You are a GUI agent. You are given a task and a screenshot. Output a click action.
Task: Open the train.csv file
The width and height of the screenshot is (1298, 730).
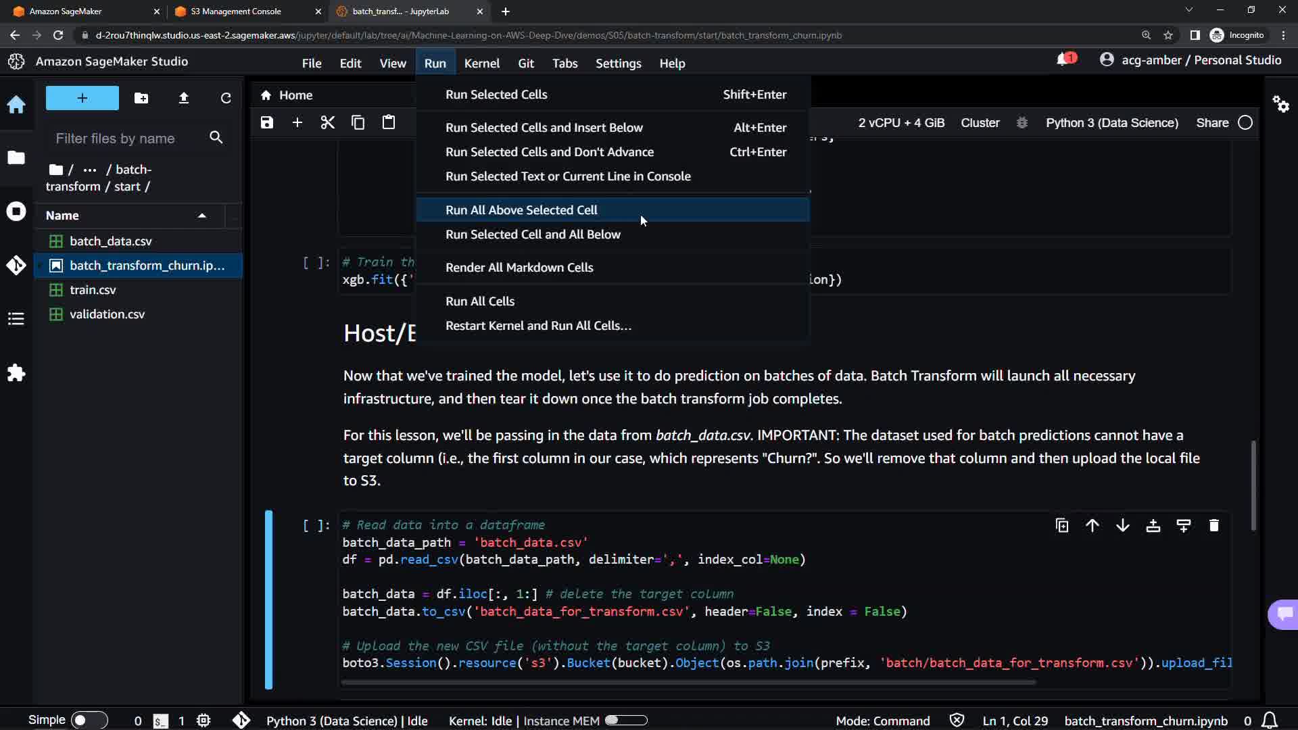click(x=93, y=289)
